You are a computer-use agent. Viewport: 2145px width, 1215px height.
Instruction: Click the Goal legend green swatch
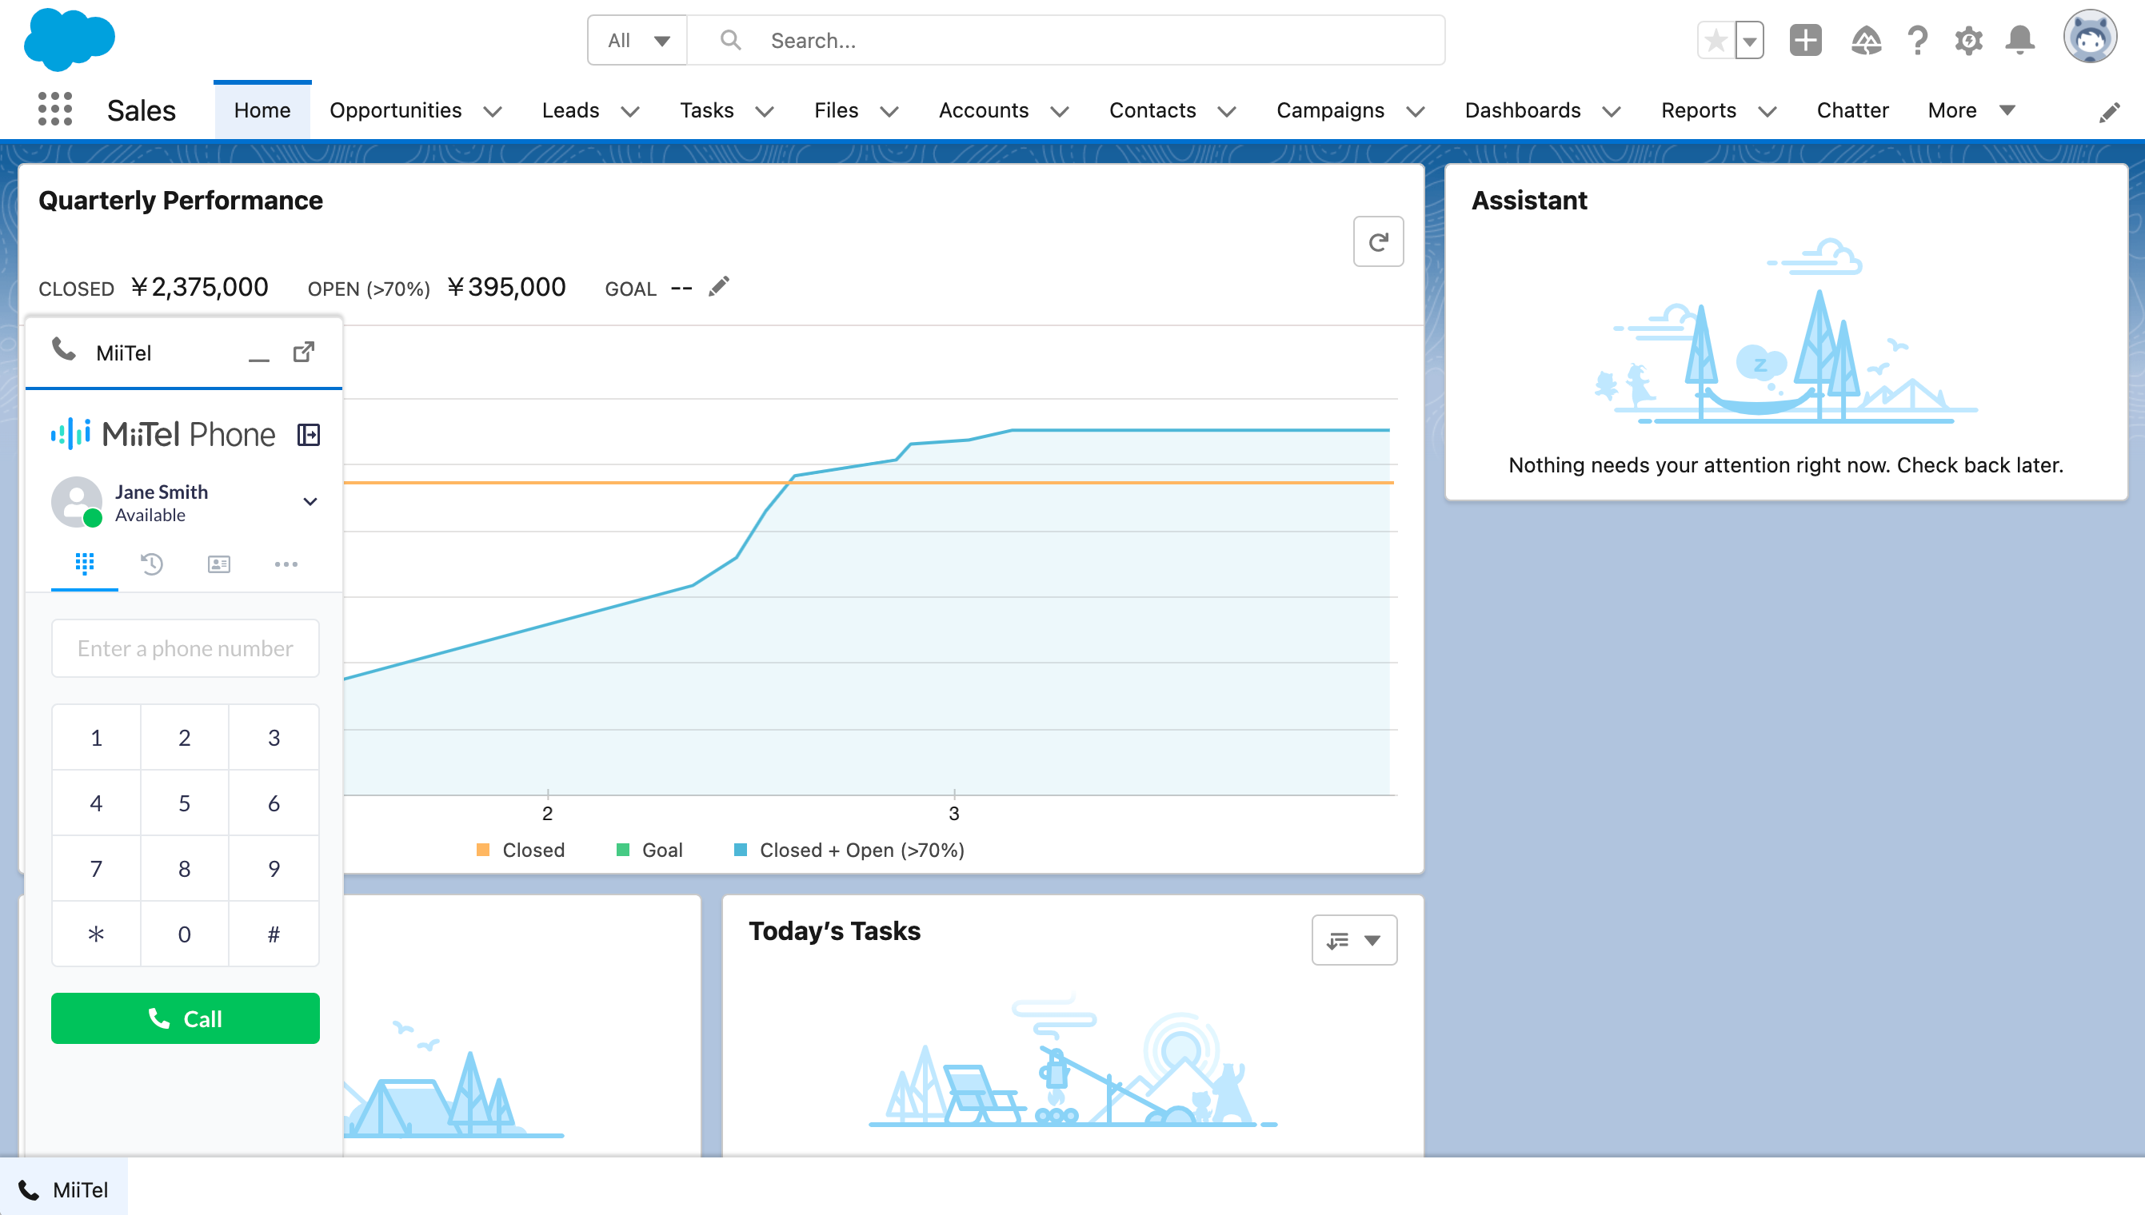(622, 850)
